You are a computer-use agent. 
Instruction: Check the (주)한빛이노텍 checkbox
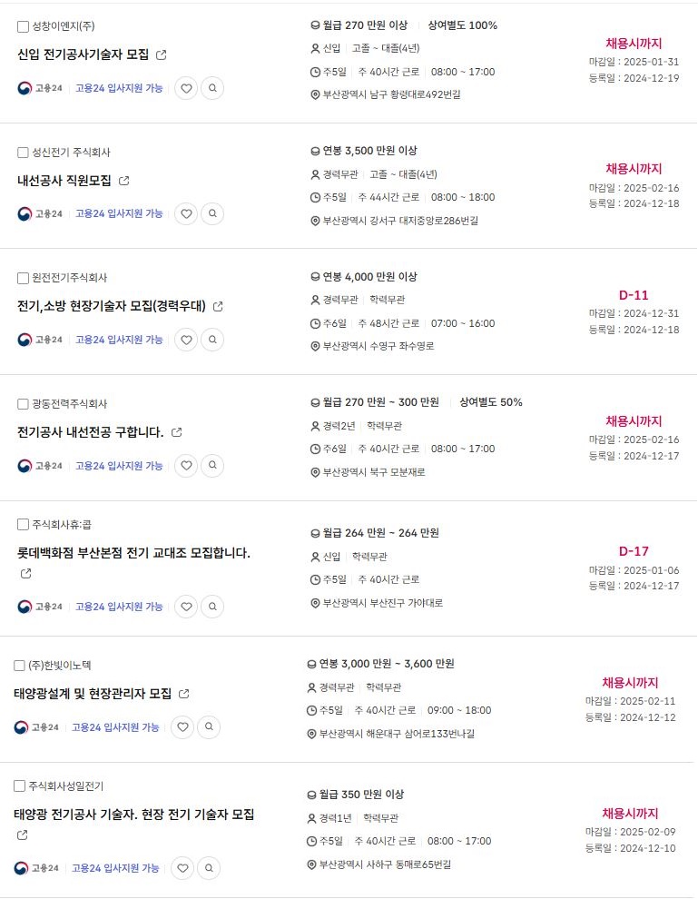click(20, 666)
